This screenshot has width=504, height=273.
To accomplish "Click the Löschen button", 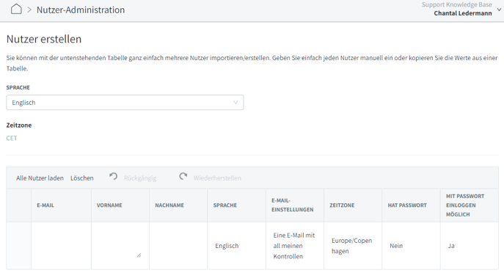I will tap(82, 178).
